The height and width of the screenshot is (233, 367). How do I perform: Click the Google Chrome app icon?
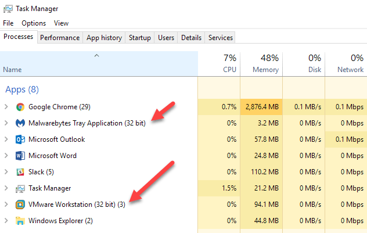click(20, 107)
